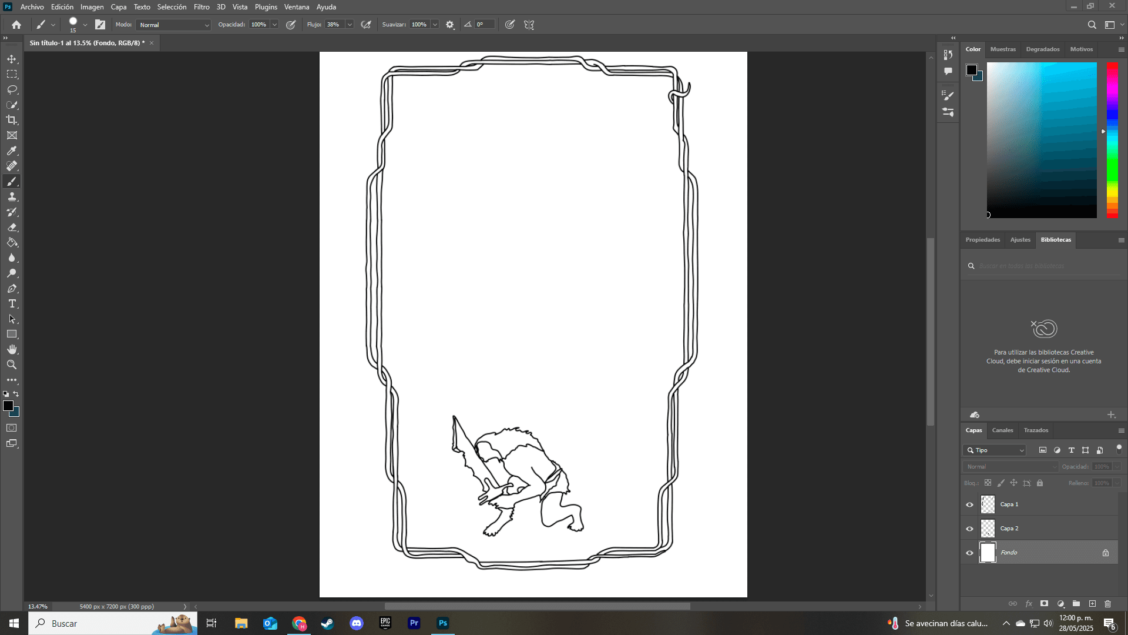This screenshot has width=1128, height=635.
Task: Toggle visibility of the Fondo layer
Action: coord(969,553)
